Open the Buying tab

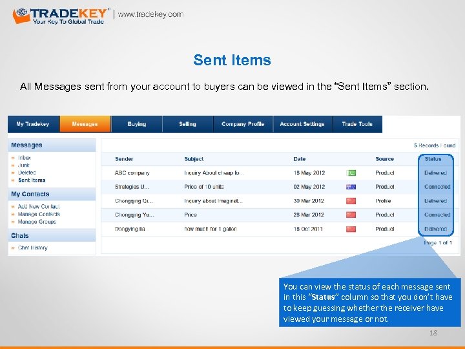pyautogui.click(x=137, y=124)
